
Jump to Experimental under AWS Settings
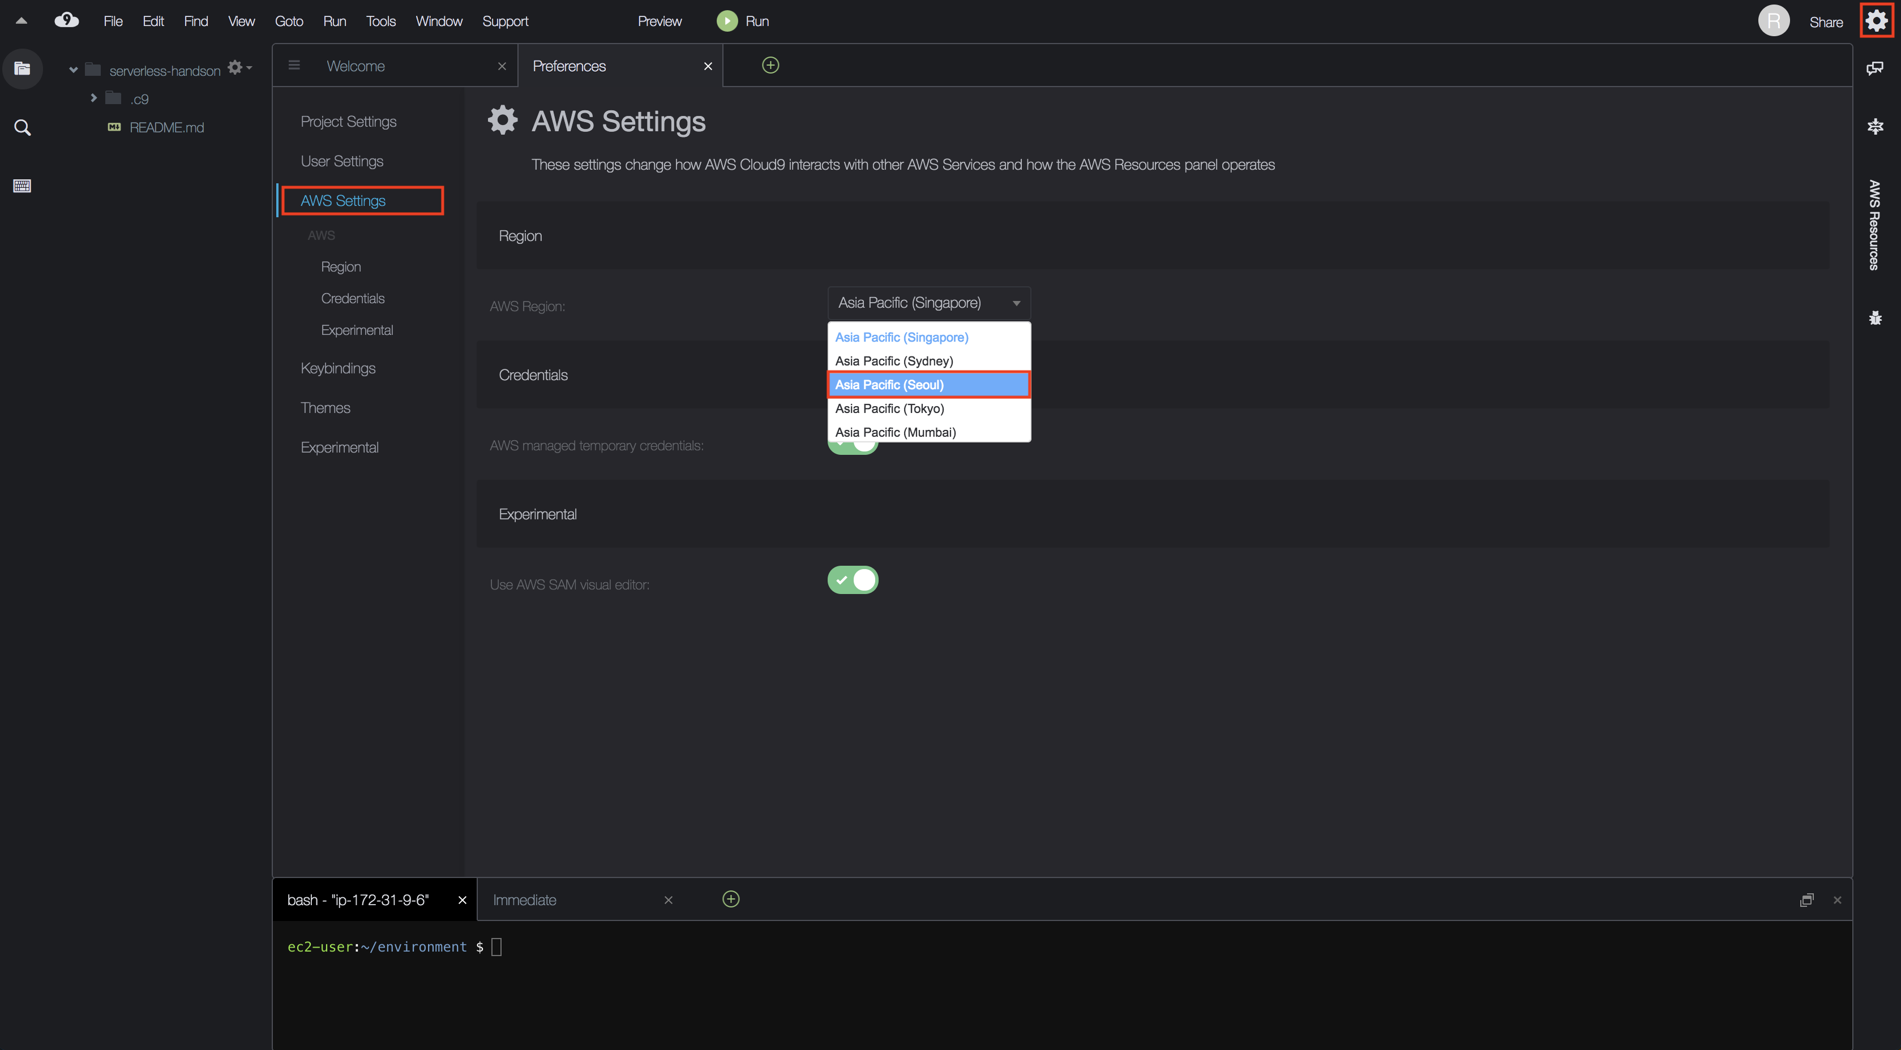[x=357, y=330]
